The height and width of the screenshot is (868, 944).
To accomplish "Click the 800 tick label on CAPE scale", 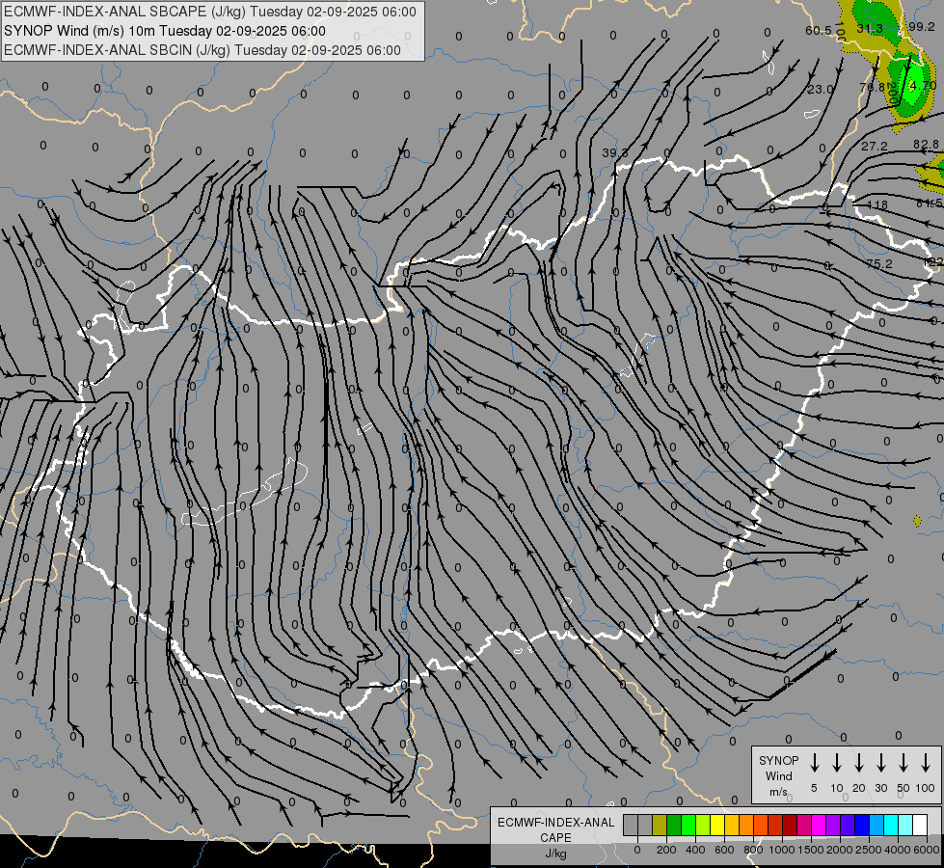I will (753, 850).
